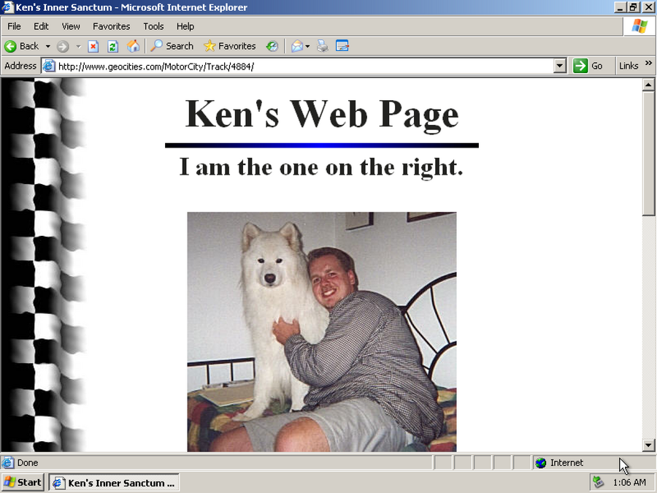Click the vertical scrollbar thumb

coord(648,153)
